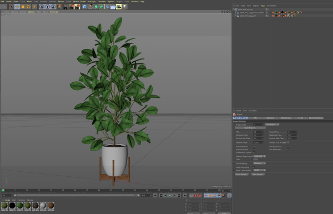Open the Render menu
Viewport: 333px width, 214px height.
61,2
